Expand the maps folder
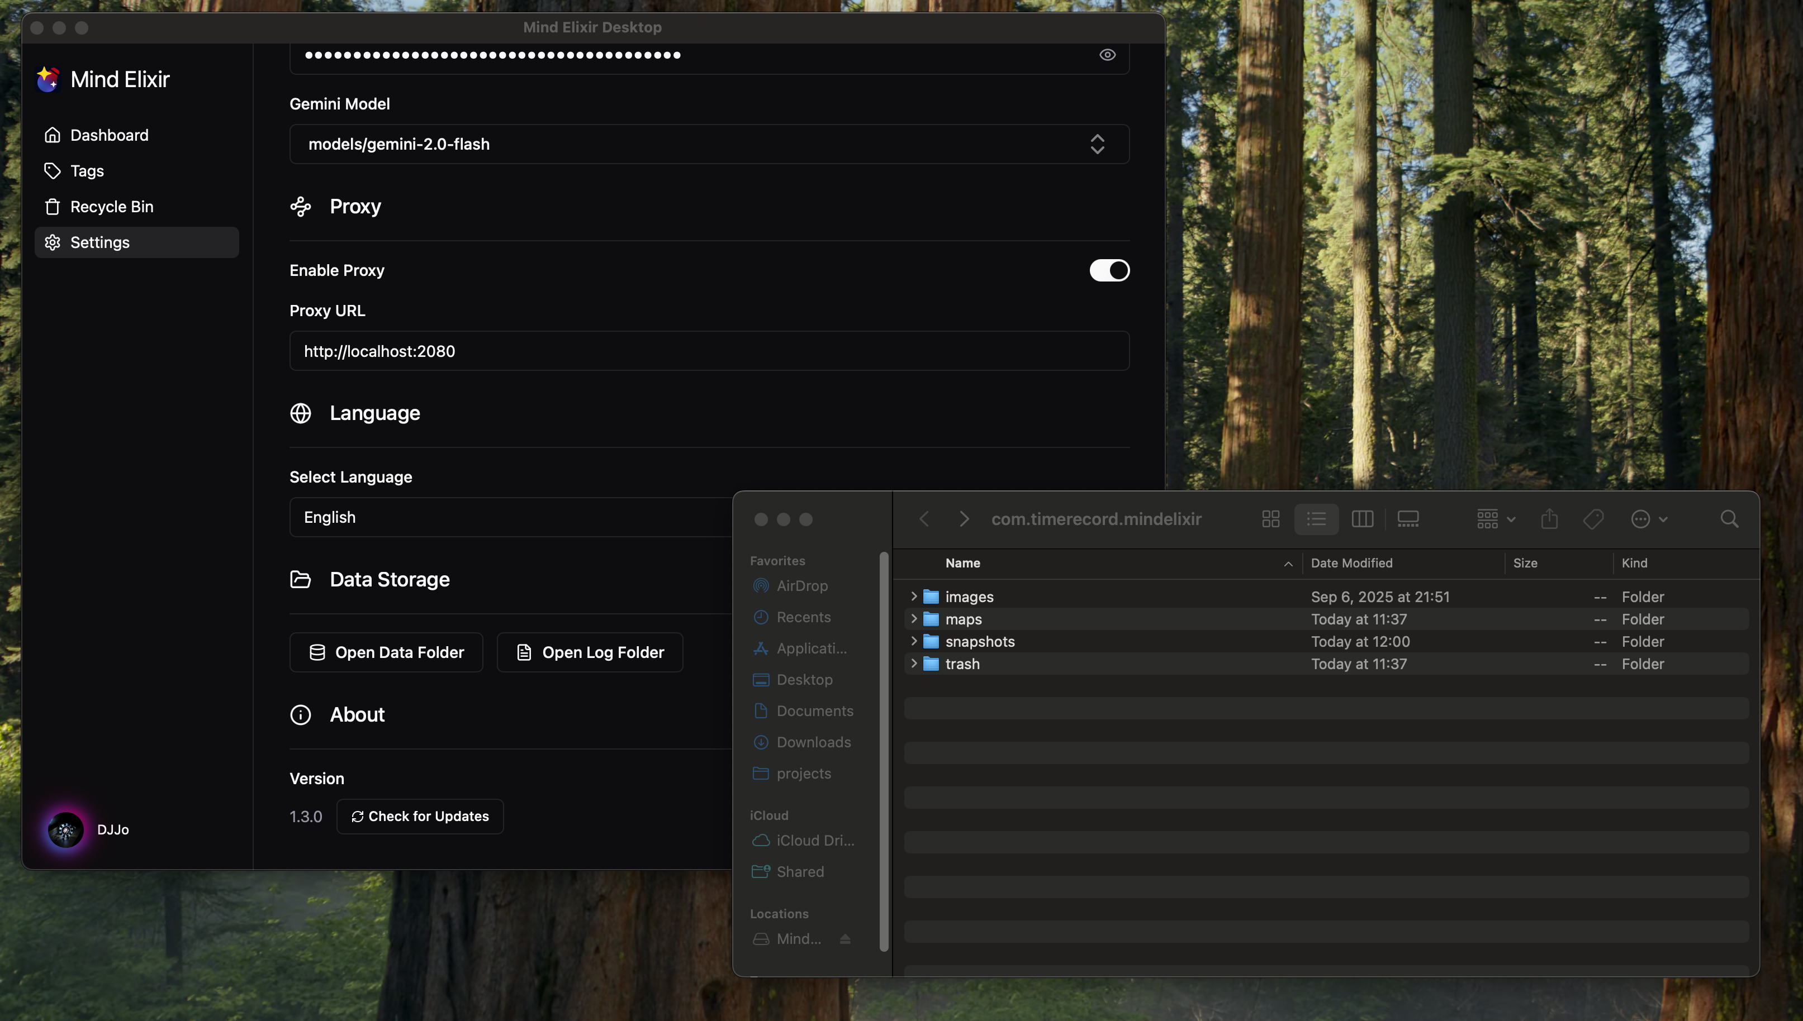 point(913,618)
